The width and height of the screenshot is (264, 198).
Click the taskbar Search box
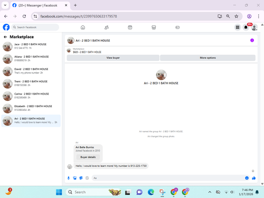(94, 192)
